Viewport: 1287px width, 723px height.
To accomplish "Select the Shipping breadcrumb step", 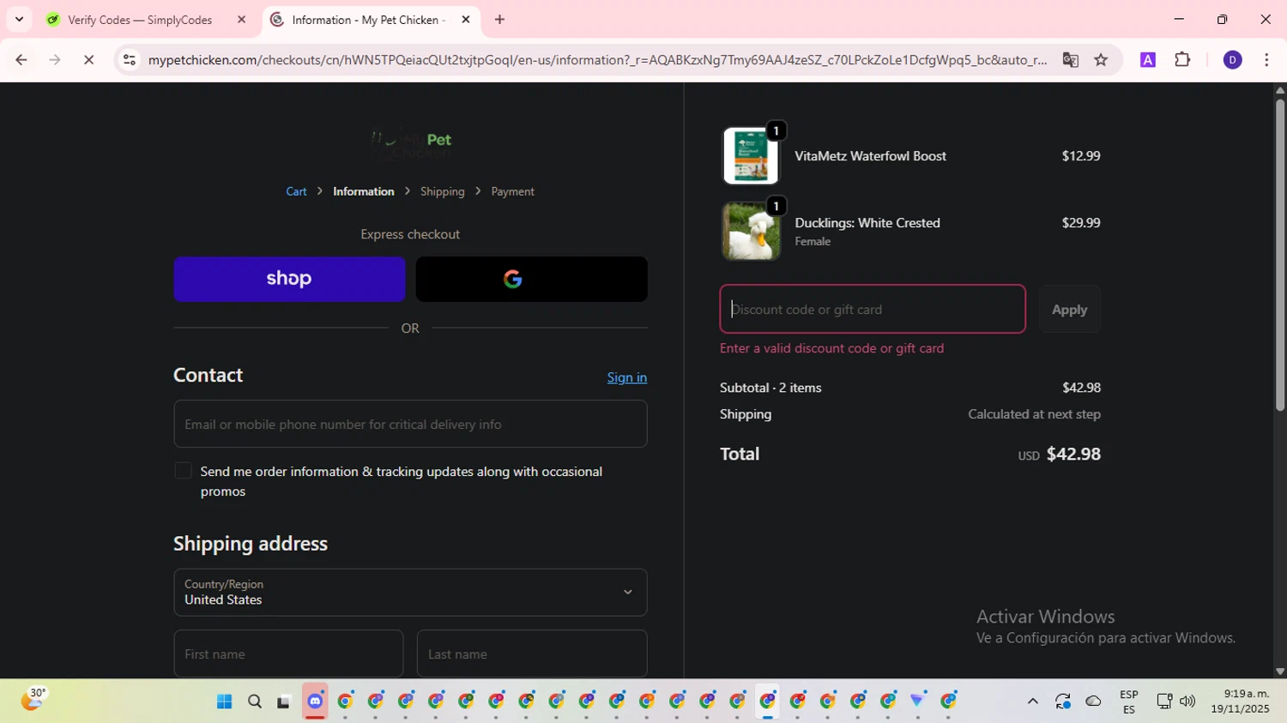I will tap(443, 191).
